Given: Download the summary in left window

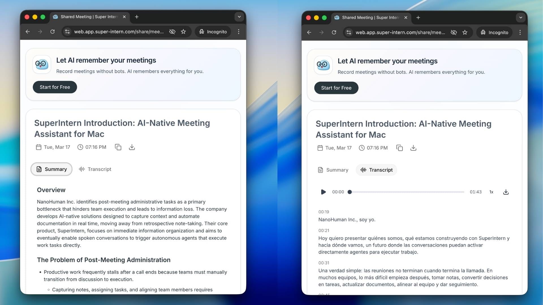Looking at the screenshot, I should [x=132, y=147].
